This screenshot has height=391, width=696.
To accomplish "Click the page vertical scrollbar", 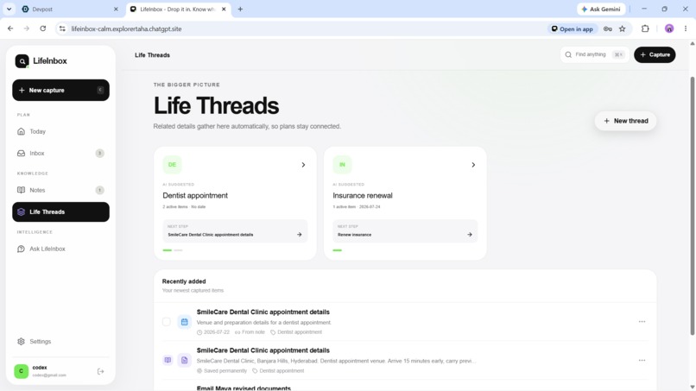I will [x=692, y=206].
